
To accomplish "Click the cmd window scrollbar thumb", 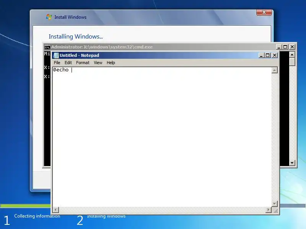I will 292,62.
